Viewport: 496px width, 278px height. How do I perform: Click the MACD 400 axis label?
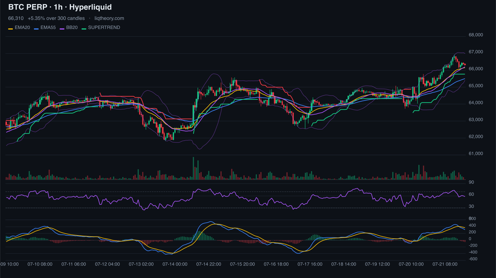[472, 225]
